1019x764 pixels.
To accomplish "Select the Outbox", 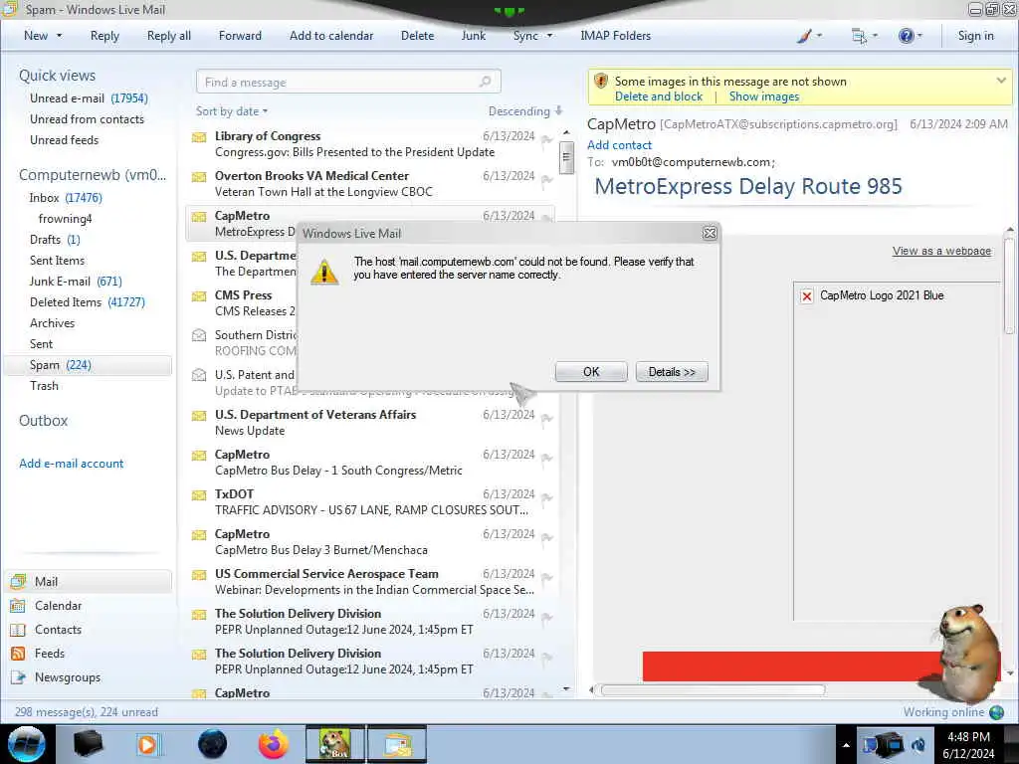I will pos(43,421).
